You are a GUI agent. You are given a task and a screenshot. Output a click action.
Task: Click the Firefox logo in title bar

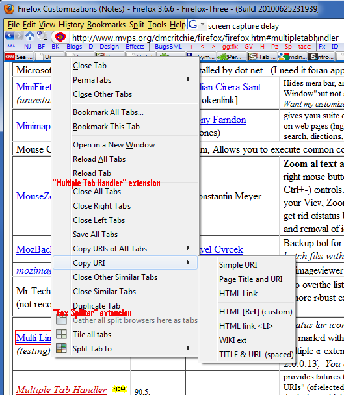[9, 9]
